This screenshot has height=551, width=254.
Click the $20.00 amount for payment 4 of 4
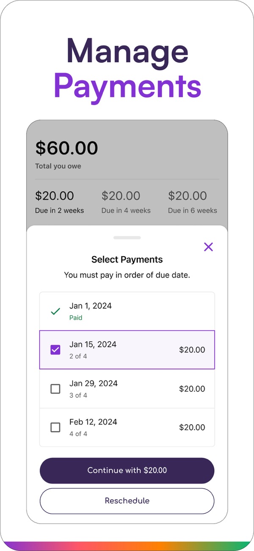(192, 428)
